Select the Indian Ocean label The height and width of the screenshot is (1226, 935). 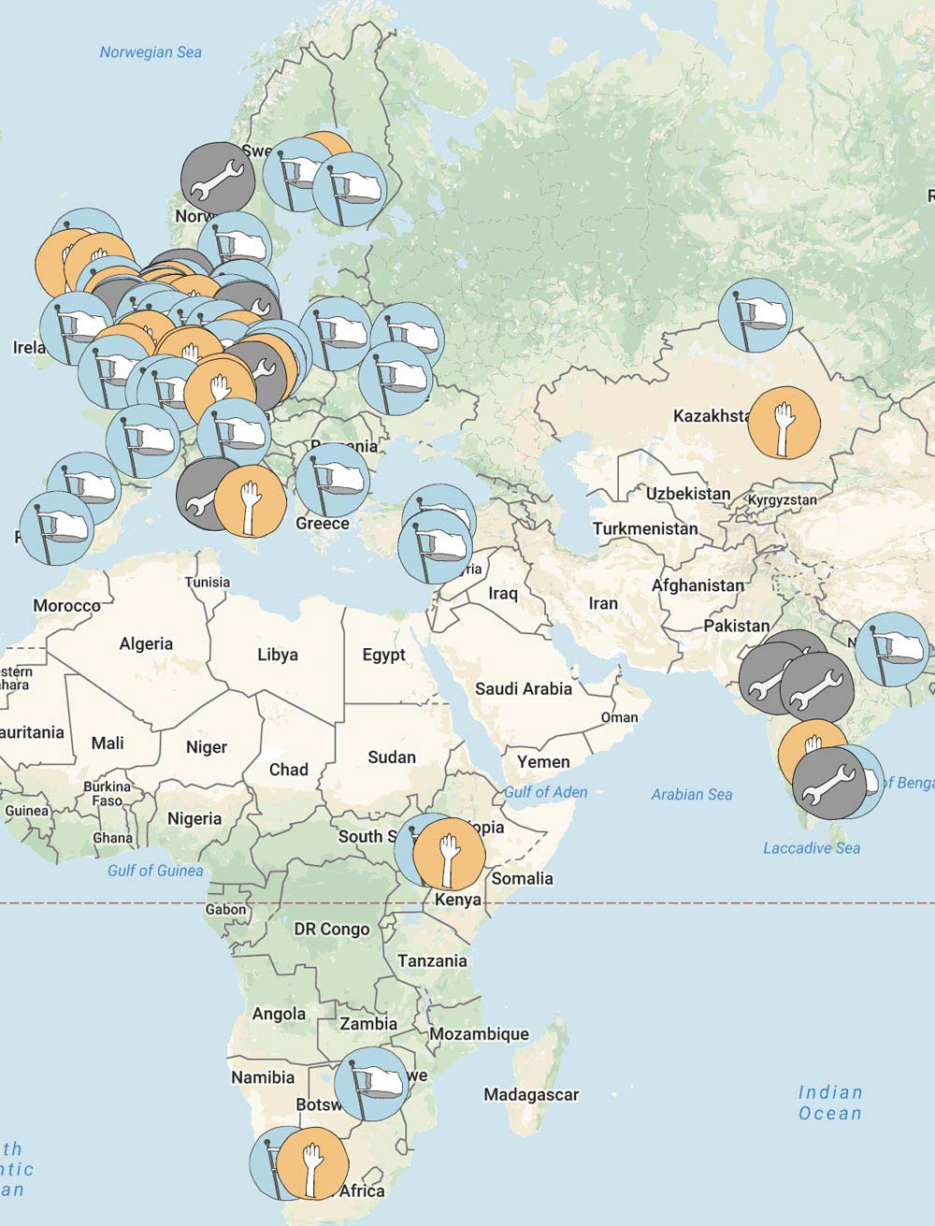click(829, 1103)
